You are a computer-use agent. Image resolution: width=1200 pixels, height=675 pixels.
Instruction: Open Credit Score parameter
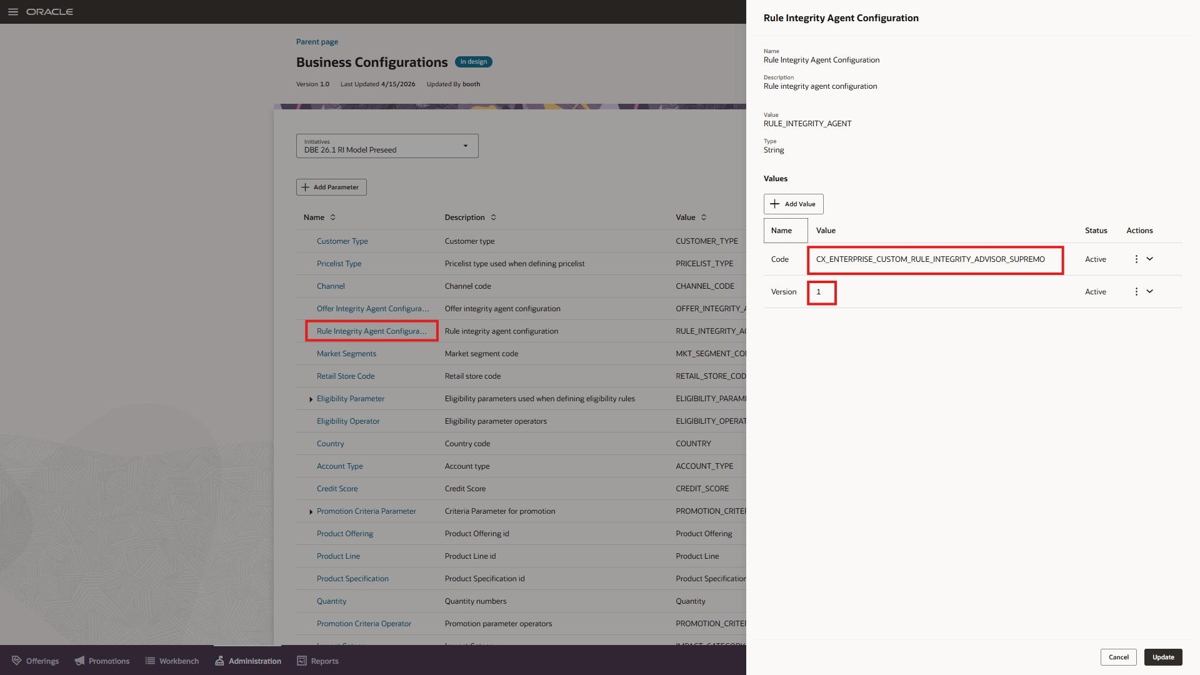[x=337, y=489]
